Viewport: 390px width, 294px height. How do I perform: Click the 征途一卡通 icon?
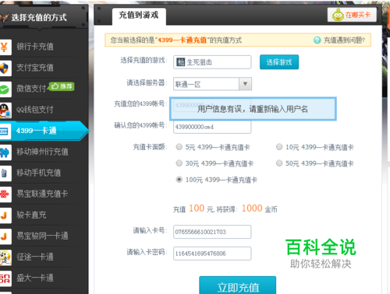[x=5, y=257]
